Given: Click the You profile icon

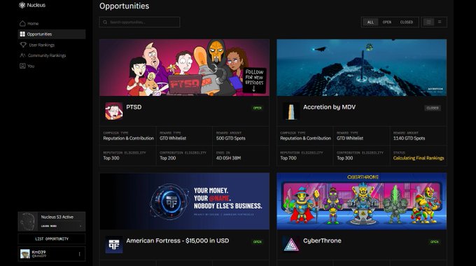Looking at the screenshot, I should pyautogui.click(x=22, y=66).
